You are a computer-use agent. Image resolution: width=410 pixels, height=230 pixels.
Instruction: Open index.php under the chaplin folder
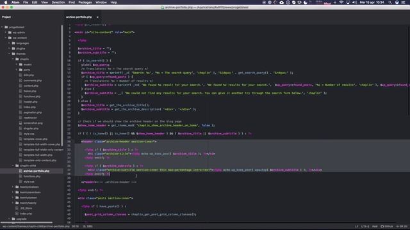29,107
